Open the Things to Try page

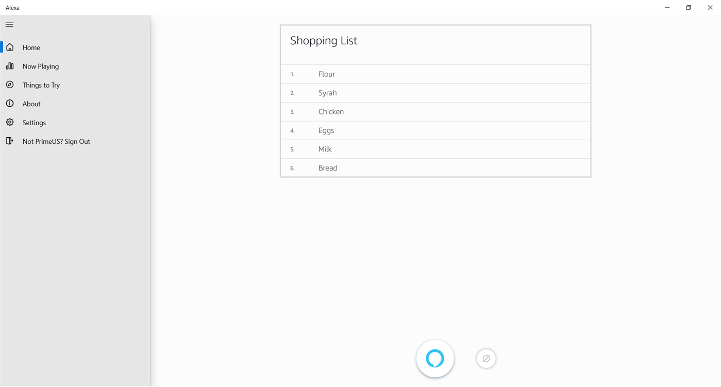pos(41,85)
